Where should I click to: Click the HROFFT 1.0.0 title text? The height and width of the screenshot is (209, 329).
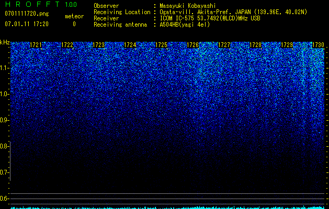pyautogui.click(x=41, y=4)
